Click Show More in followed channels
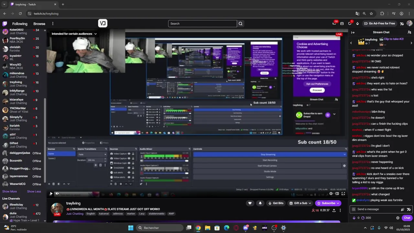This screenshot has width=414, height=233. pos(9,192)
